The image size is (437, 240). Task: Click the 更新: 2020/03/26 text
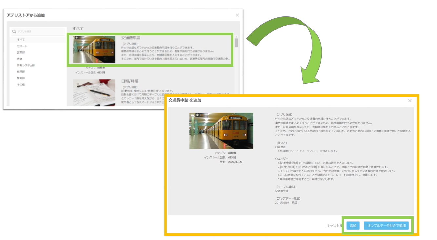231,162
